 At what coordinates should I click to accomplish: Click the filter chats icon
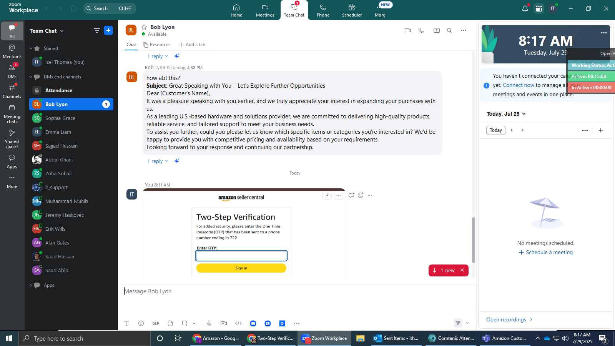click(96, 30)
